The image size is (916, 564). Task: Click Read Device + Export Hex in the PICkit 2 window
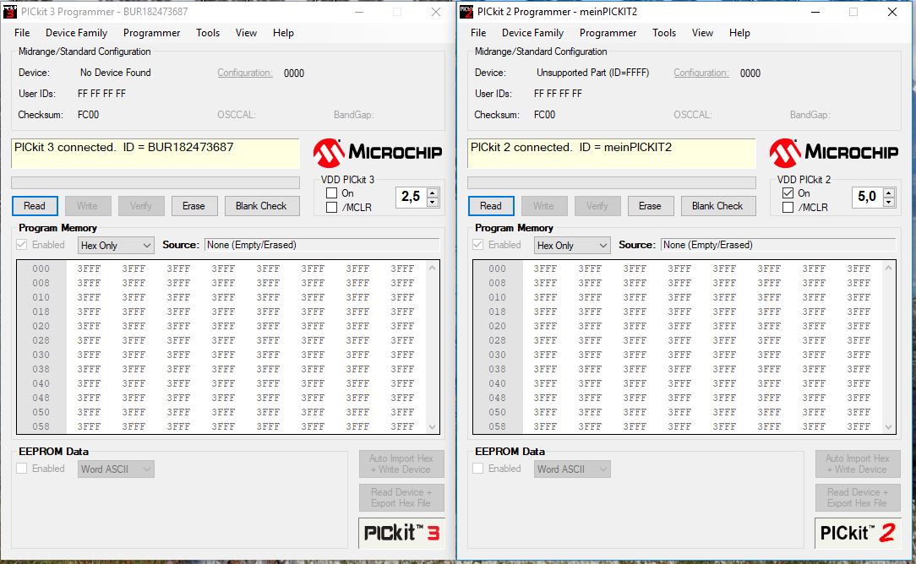(x=858, y=497)
